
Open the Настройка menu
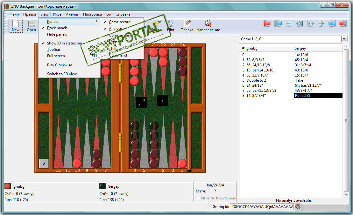pos(92,14)
